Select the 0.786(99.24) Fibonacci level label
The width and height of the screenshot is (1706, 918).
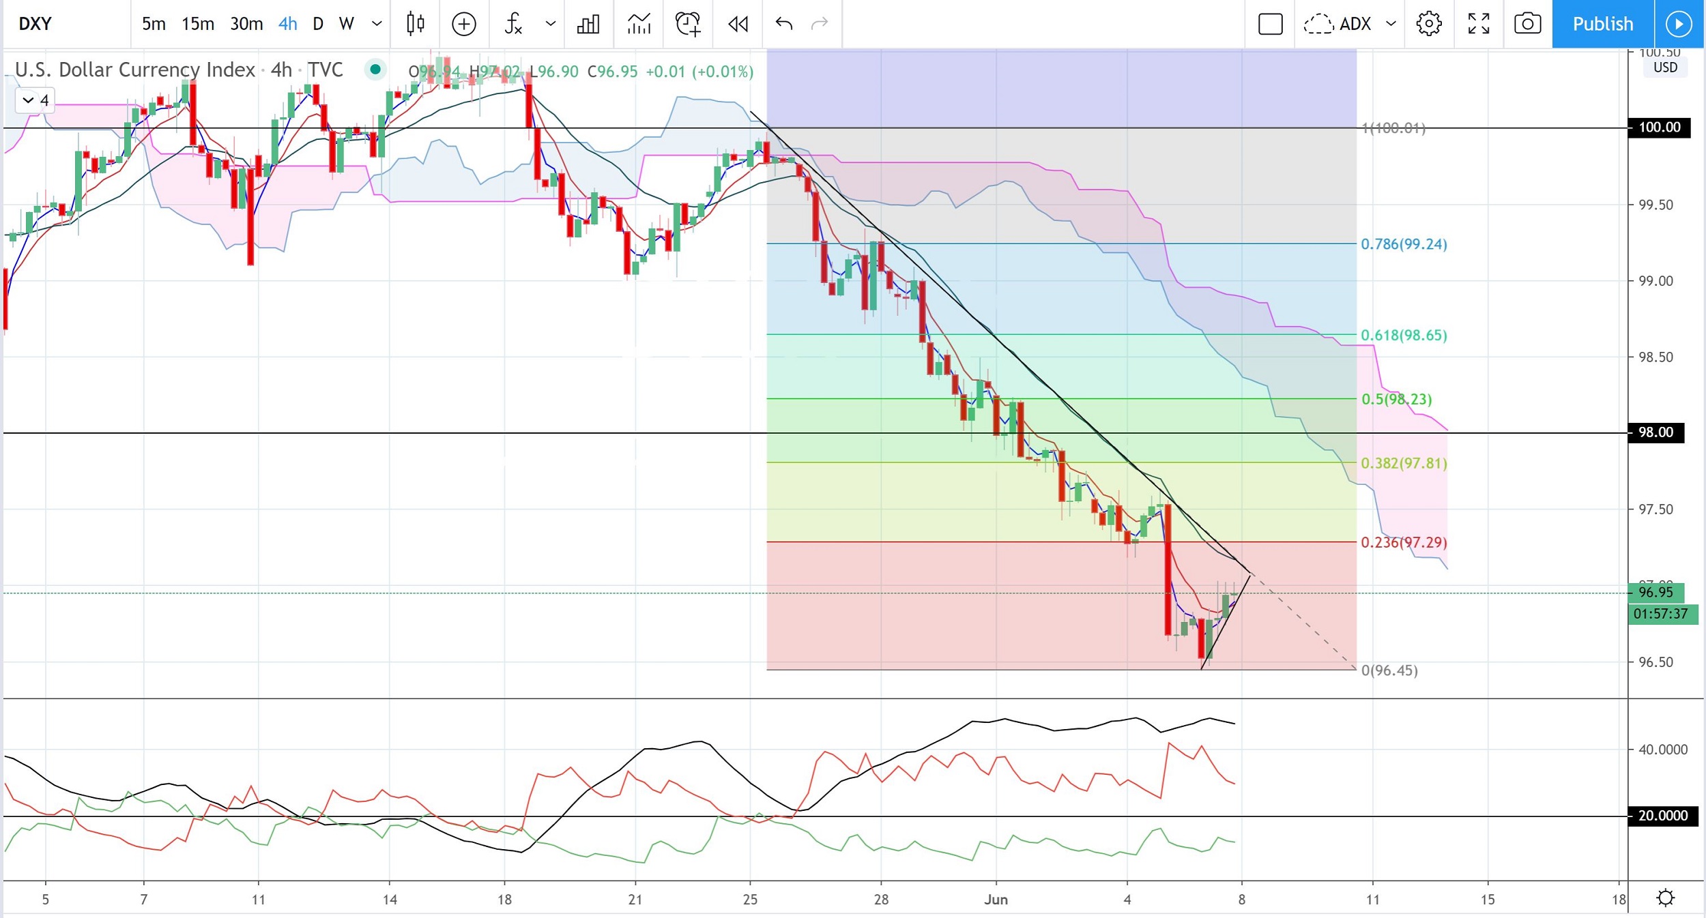pyautogui.click(x=1404, y=244)
